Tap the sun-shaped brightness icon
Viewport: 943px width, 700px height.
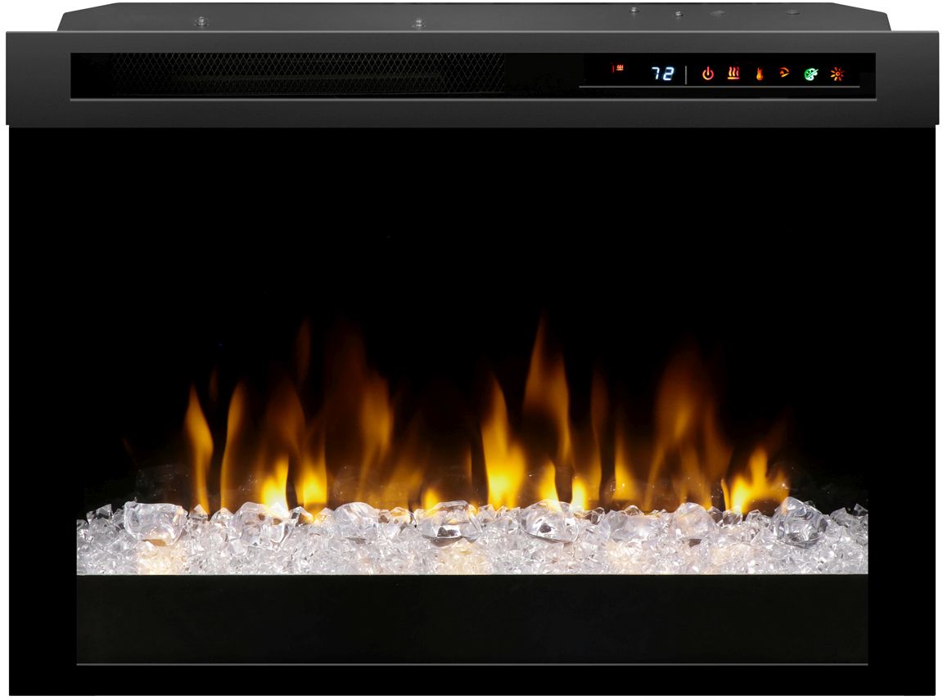coord(837,74)
